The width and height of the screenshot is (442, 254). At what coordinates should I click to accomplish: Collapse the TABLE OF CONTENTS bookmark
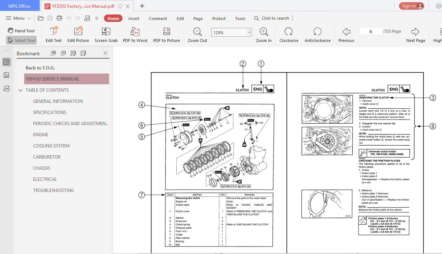pos(20,90)
